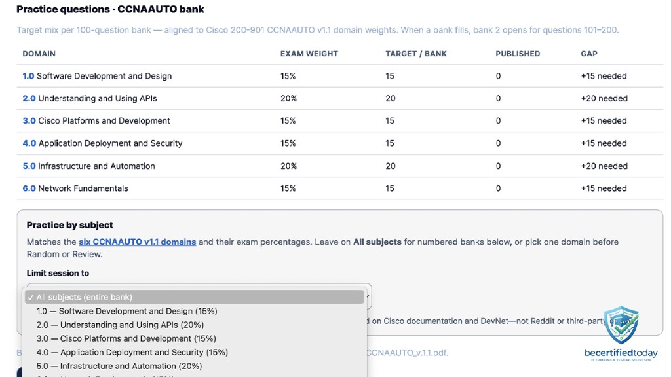Click the EXAM WEIGHT column header
671x377 pixels.
pos(309,54)
